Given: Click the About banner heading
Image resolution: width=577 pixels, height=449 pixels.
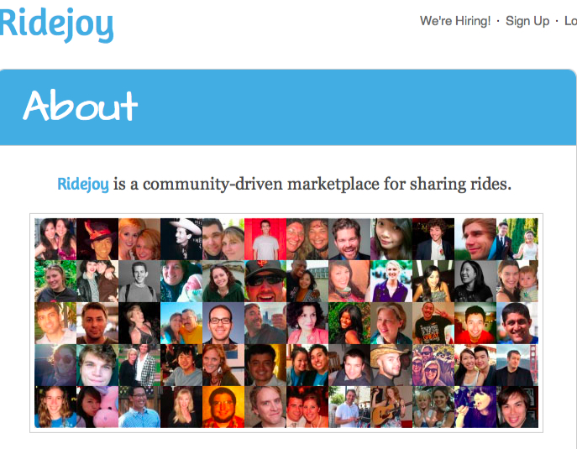Looking at the screenshot, I should [x=81, y=106].
